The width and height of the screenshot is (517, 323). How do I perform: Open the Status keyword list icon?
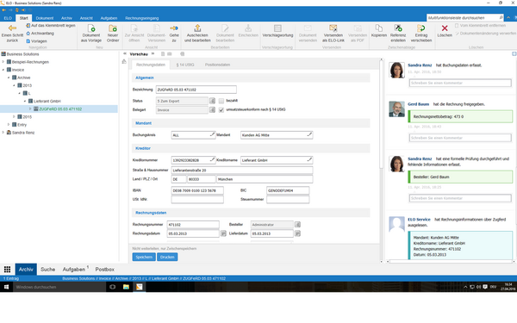click(x=212, y=101)
